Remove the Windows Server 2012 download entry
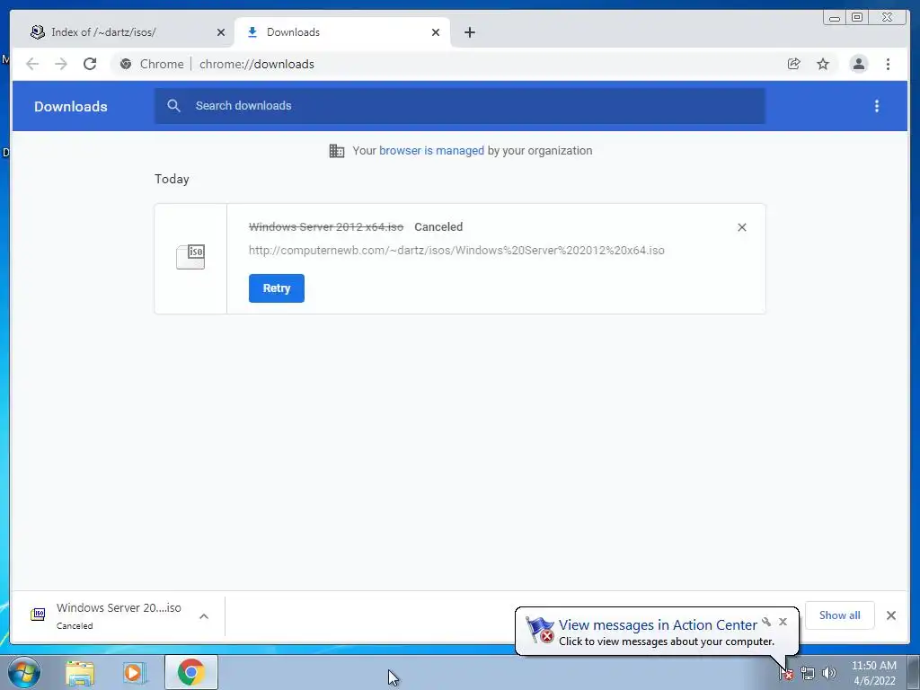This screenshot has width=920, height=690. coord(741,227)
